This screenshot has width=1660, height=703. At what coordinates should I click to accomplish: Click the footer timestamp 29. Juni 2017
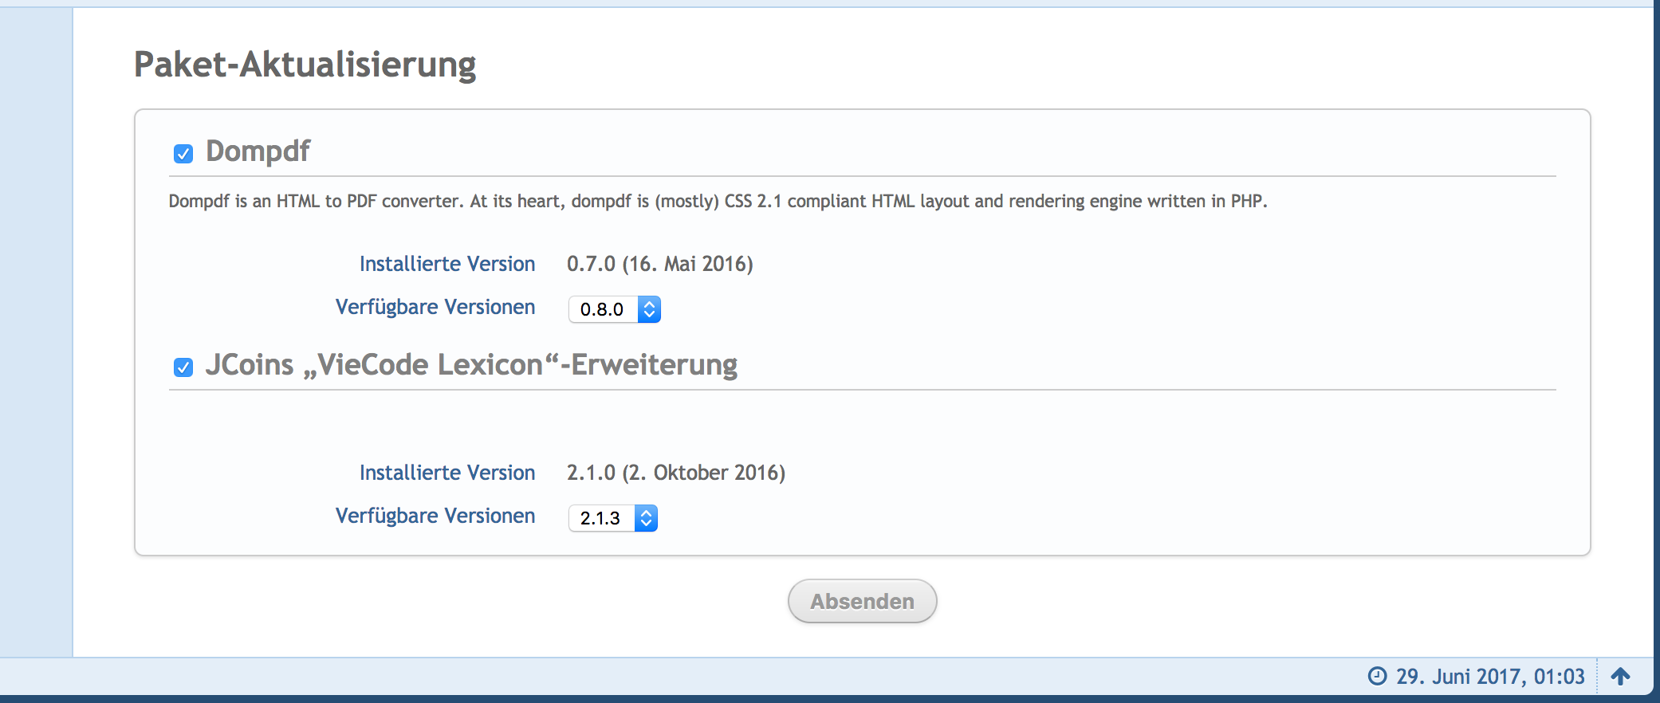(1489, 677)
